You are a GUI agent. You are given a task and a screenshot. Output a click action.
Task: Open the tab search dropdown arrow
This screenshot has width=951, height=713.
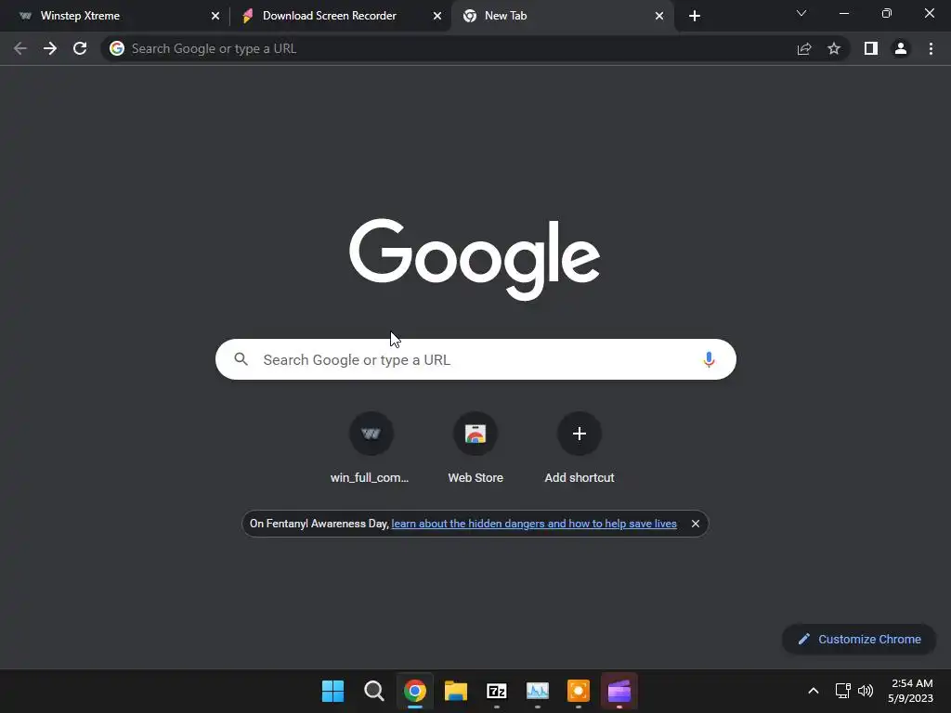(x=801, y=13)
